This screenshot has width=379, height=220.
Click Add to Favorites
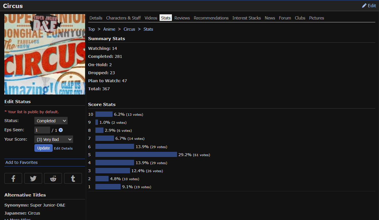pyautogui.click(x=21, y=162)
